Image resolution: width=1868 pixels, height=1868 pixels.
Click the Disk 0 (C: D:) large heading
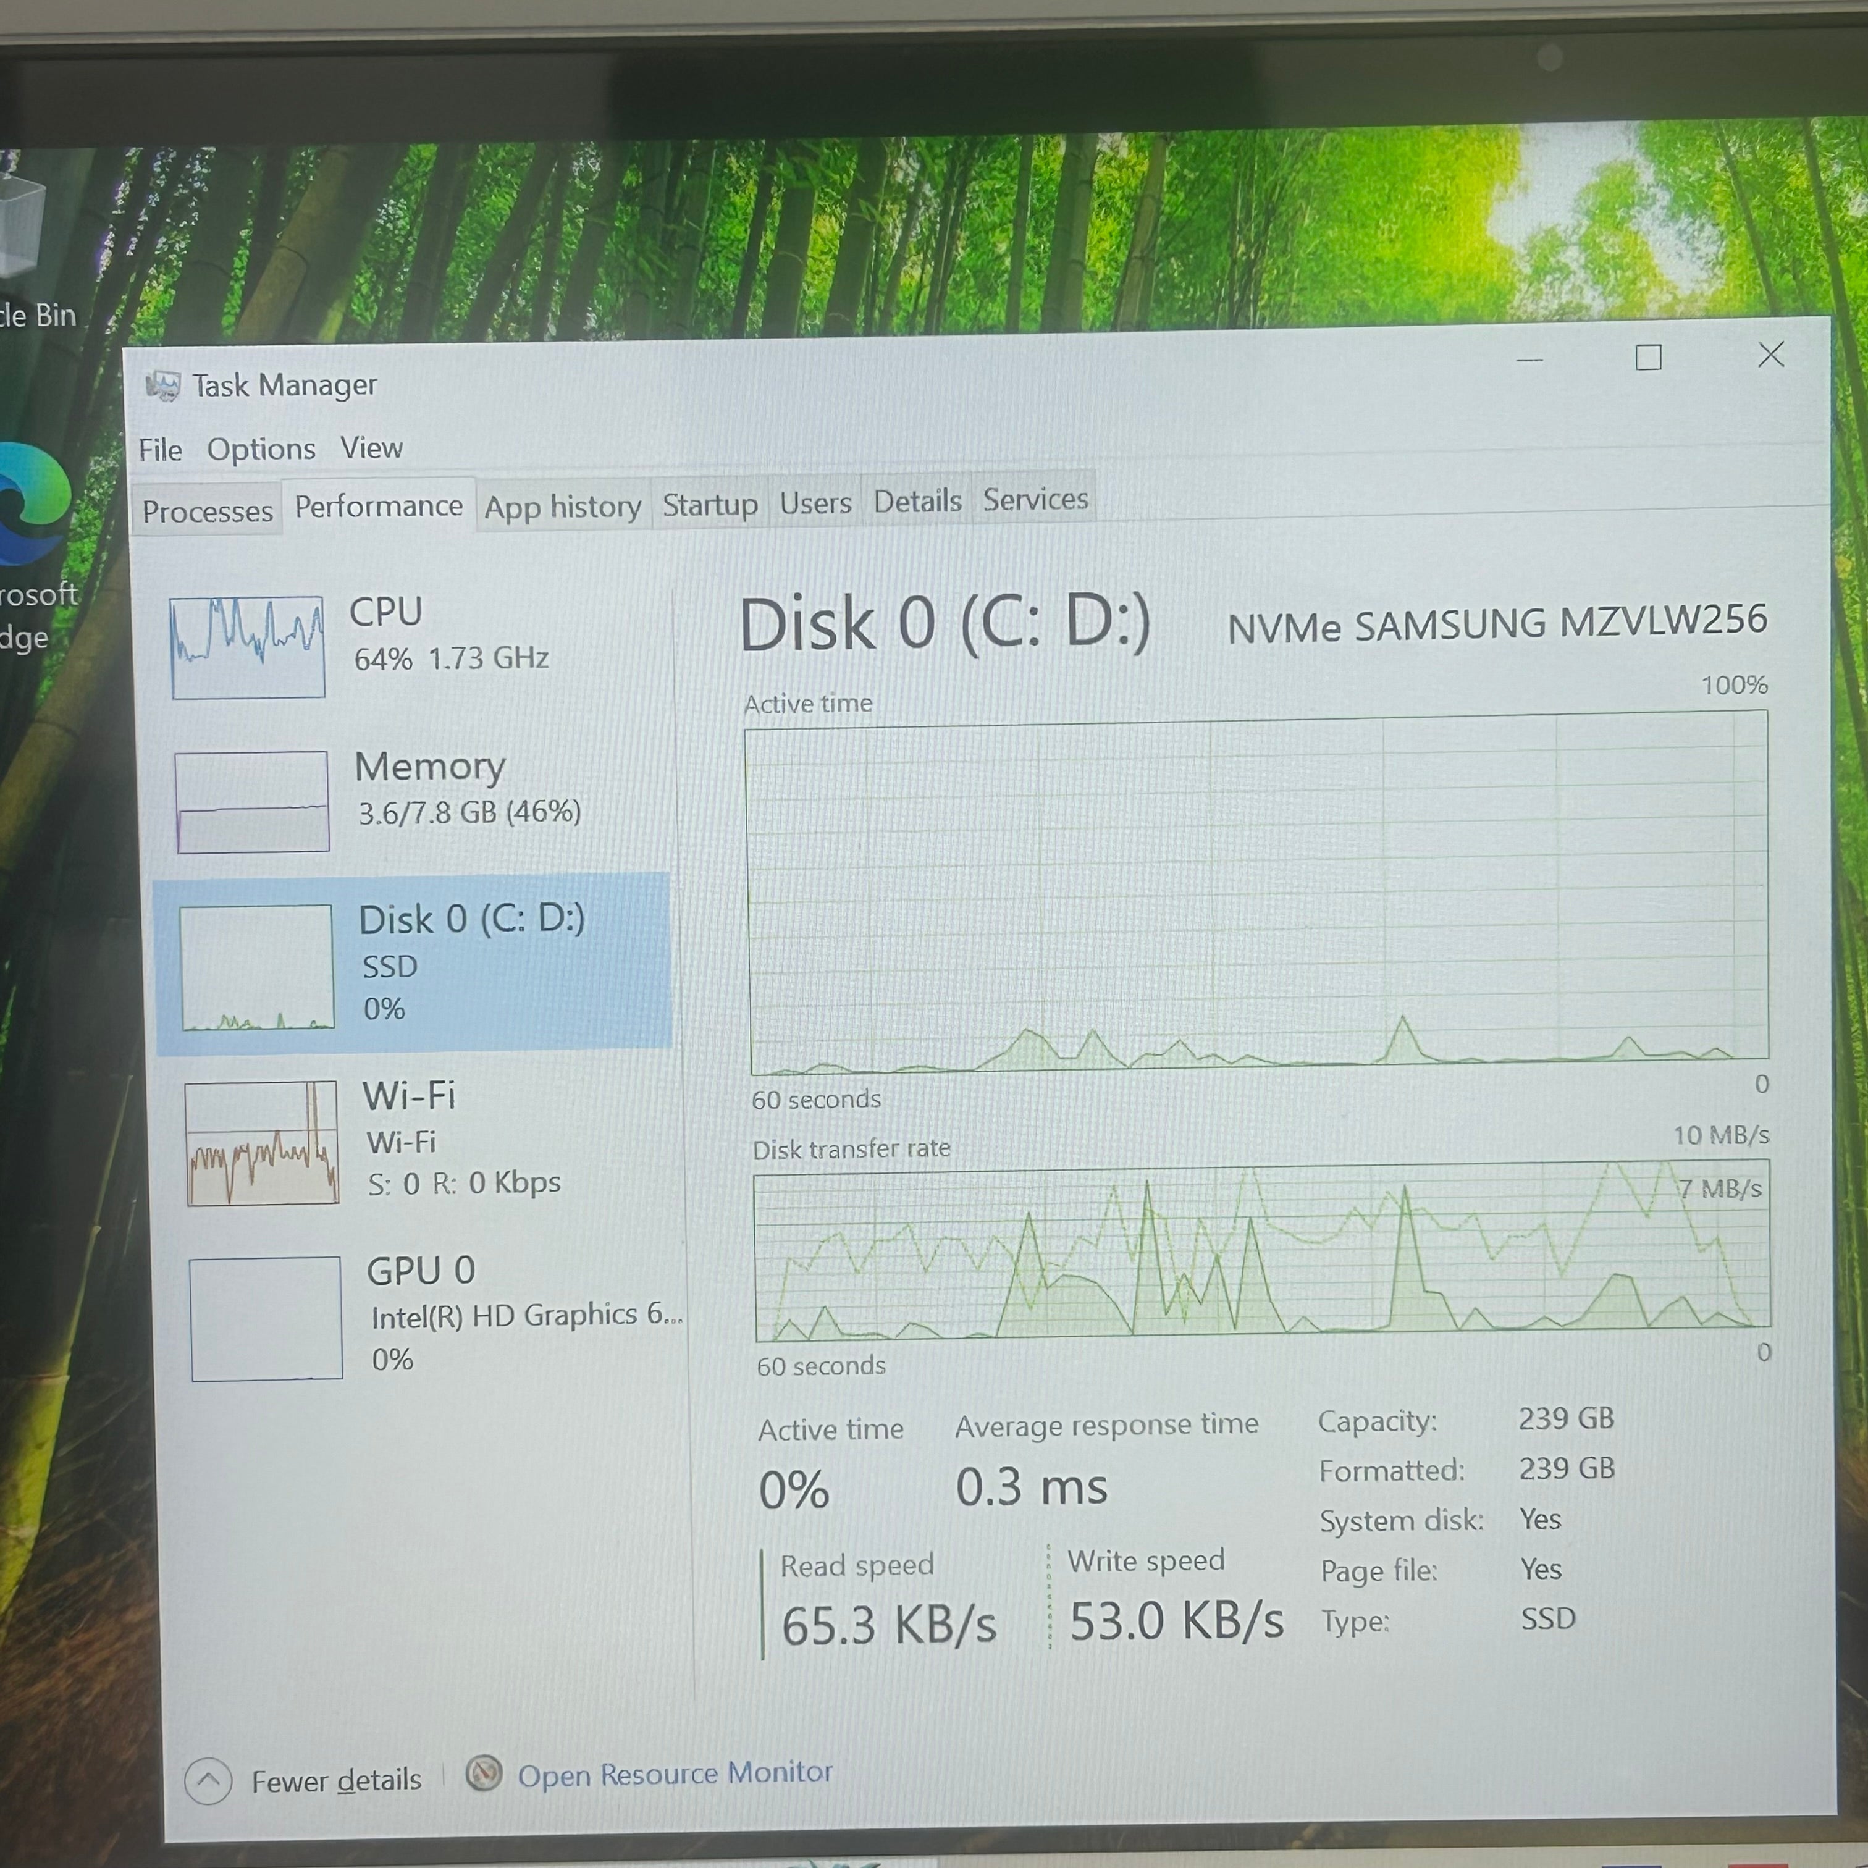(x=946, y=624)
